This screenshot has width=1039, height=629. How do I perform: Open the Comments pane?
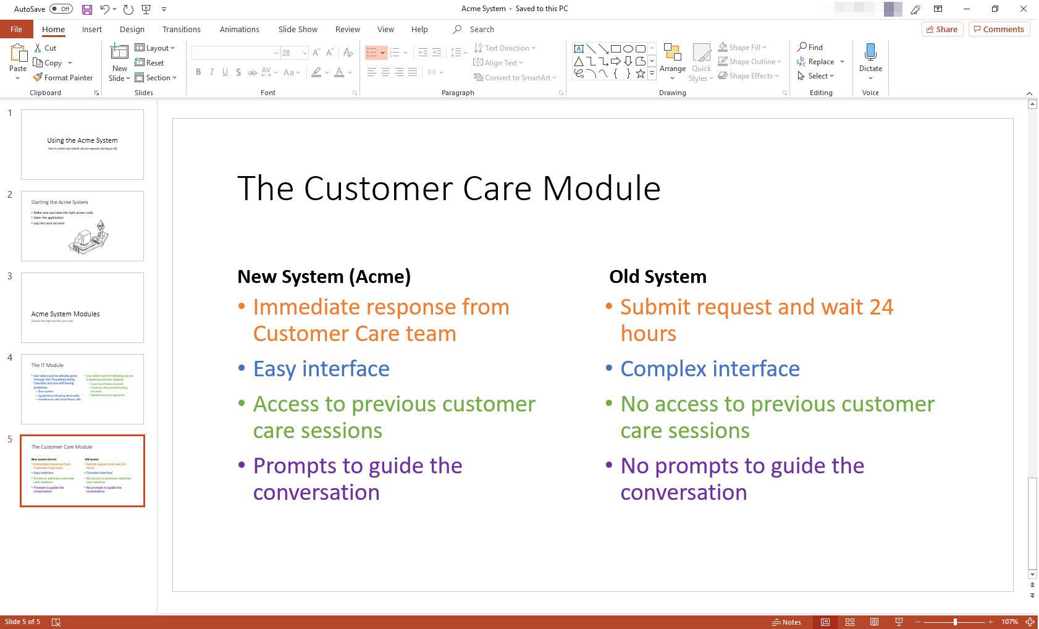[999, 29]
